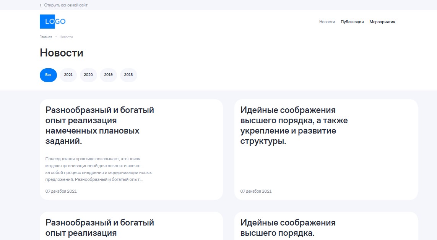Filter news by year 2021
This screenshot has height=240, width=437.
point(68,75)
